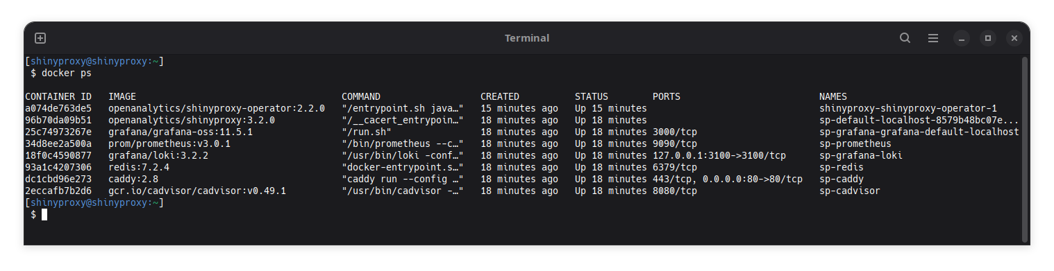Image resolution: width=1054 pixels, height=271 pixels.
Task: Minimize the Terminal window
Action: [961, 38]
